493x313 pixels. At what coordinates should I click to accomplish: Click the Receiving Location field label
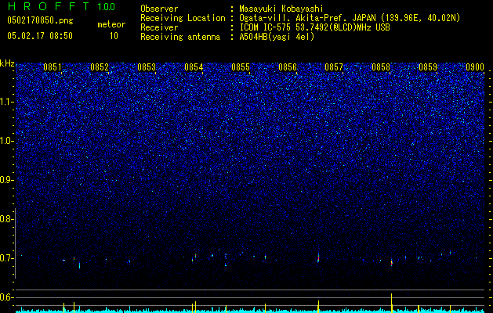(x=183, y=18)
